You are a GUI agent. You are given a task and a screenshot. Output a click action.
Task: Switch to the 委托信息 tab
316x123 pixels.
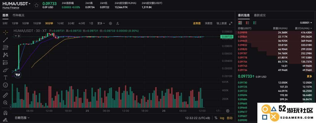[x=244, y=15]
